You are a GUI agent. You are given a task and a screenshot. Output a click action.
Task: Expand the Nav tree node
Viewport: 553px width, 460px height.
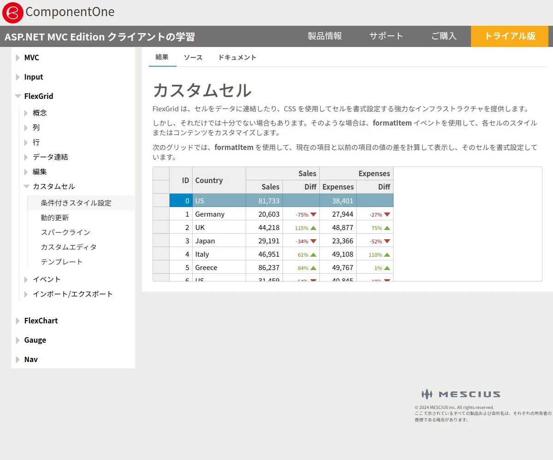pyautogui.click(x=18, y=359)
